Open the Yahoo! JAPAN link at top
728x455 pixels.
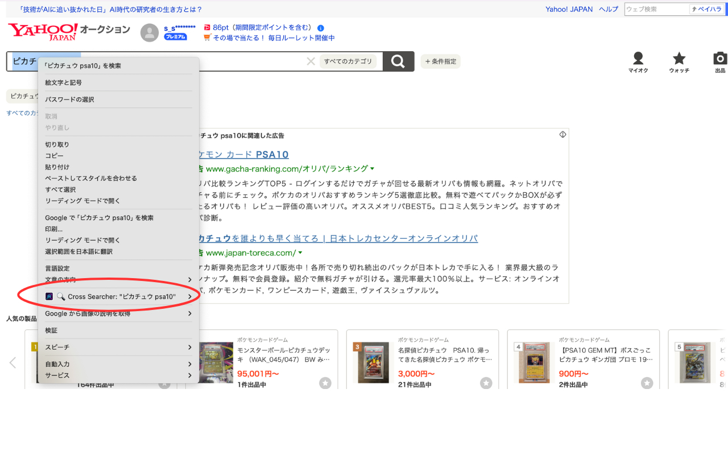(x=569, y=9)
